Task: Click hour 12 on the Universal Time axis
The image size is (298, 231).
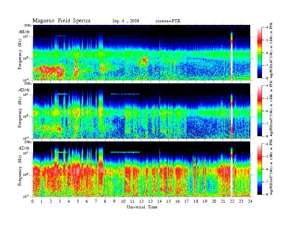Action: coord(141,202)
